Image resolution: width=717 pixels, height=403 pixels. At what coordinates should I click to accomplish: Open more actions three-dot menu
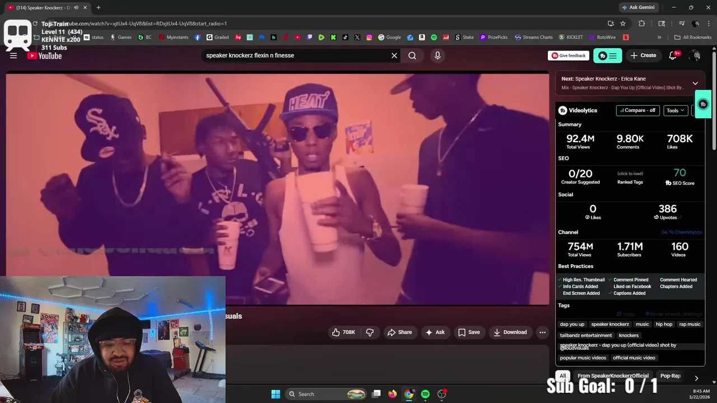542,332
